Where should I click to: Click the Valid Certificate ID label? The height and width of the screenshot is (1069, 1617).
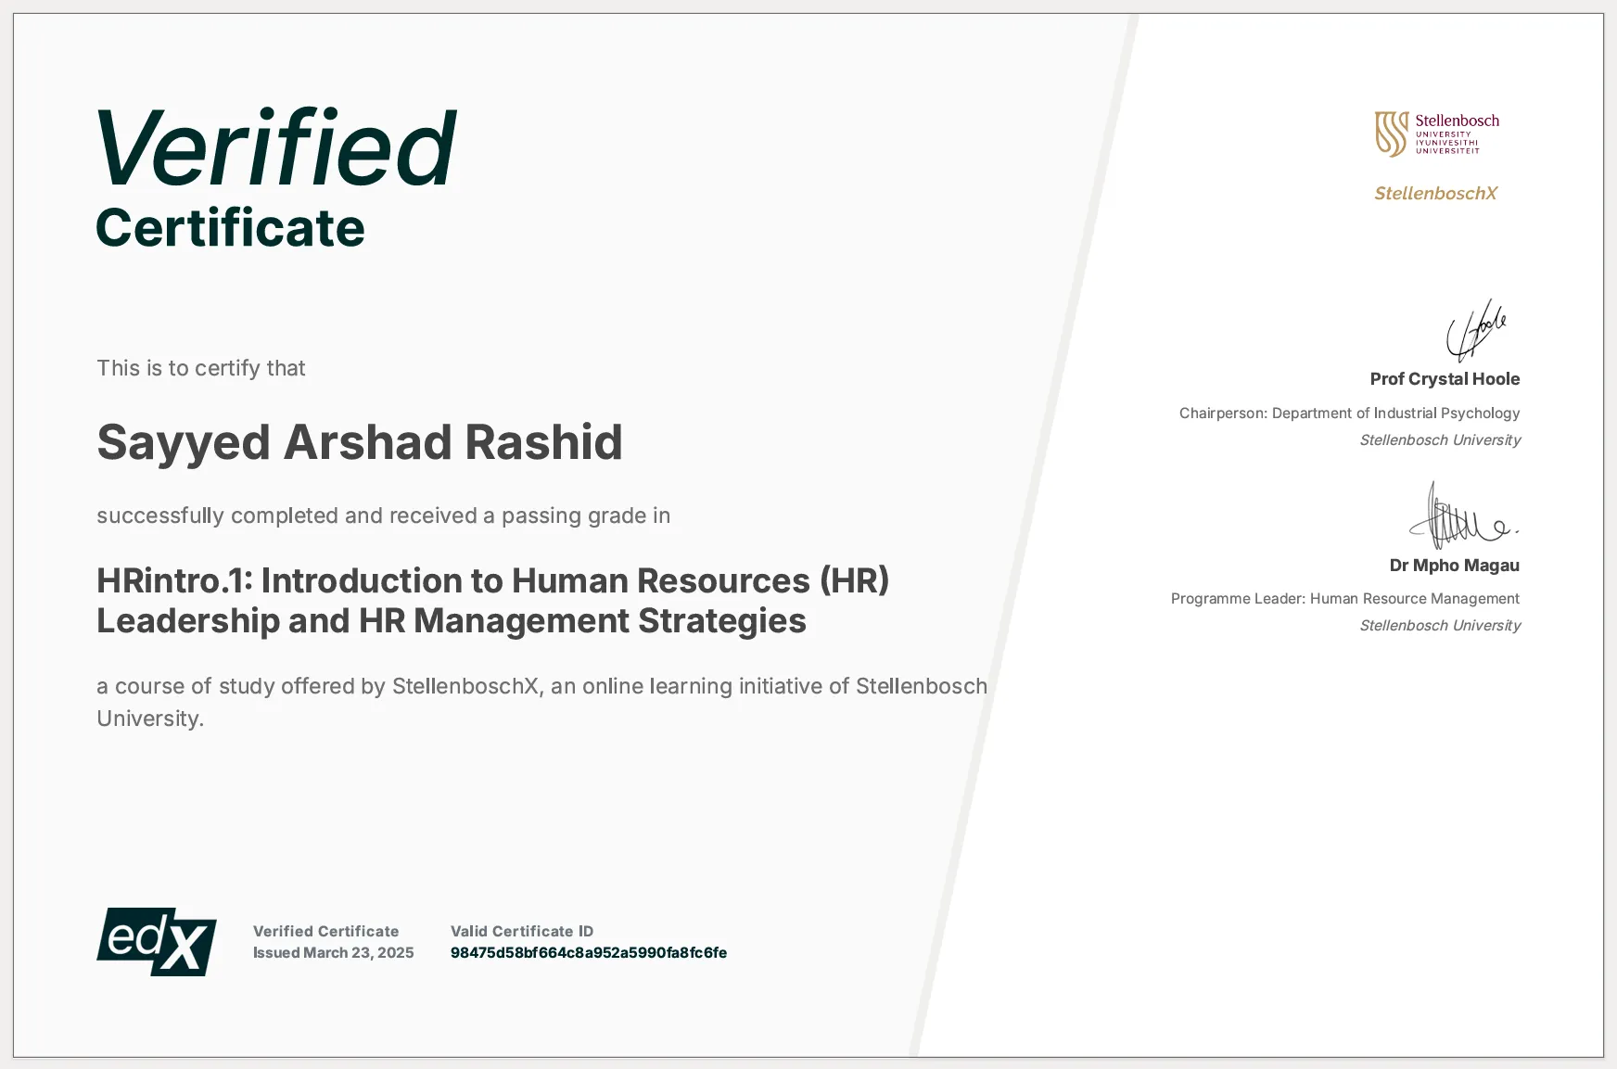[522, 930]
